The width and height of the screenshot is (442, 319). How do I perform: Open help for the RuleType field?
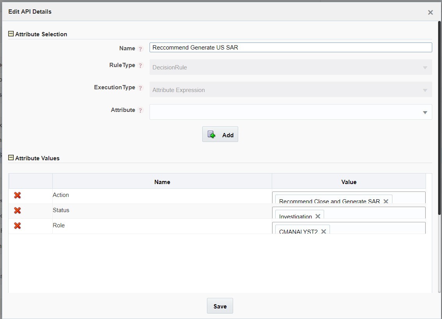tap(140, 65)
